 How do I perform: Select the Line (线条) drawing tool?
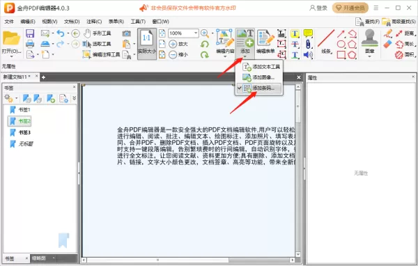click(326, 42)
